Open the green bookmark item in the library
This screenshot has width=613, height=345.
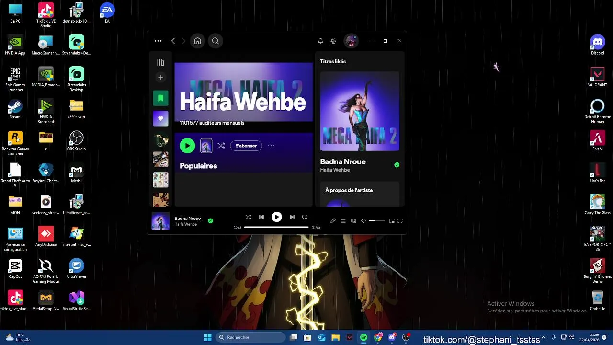[x=160, y=98]
